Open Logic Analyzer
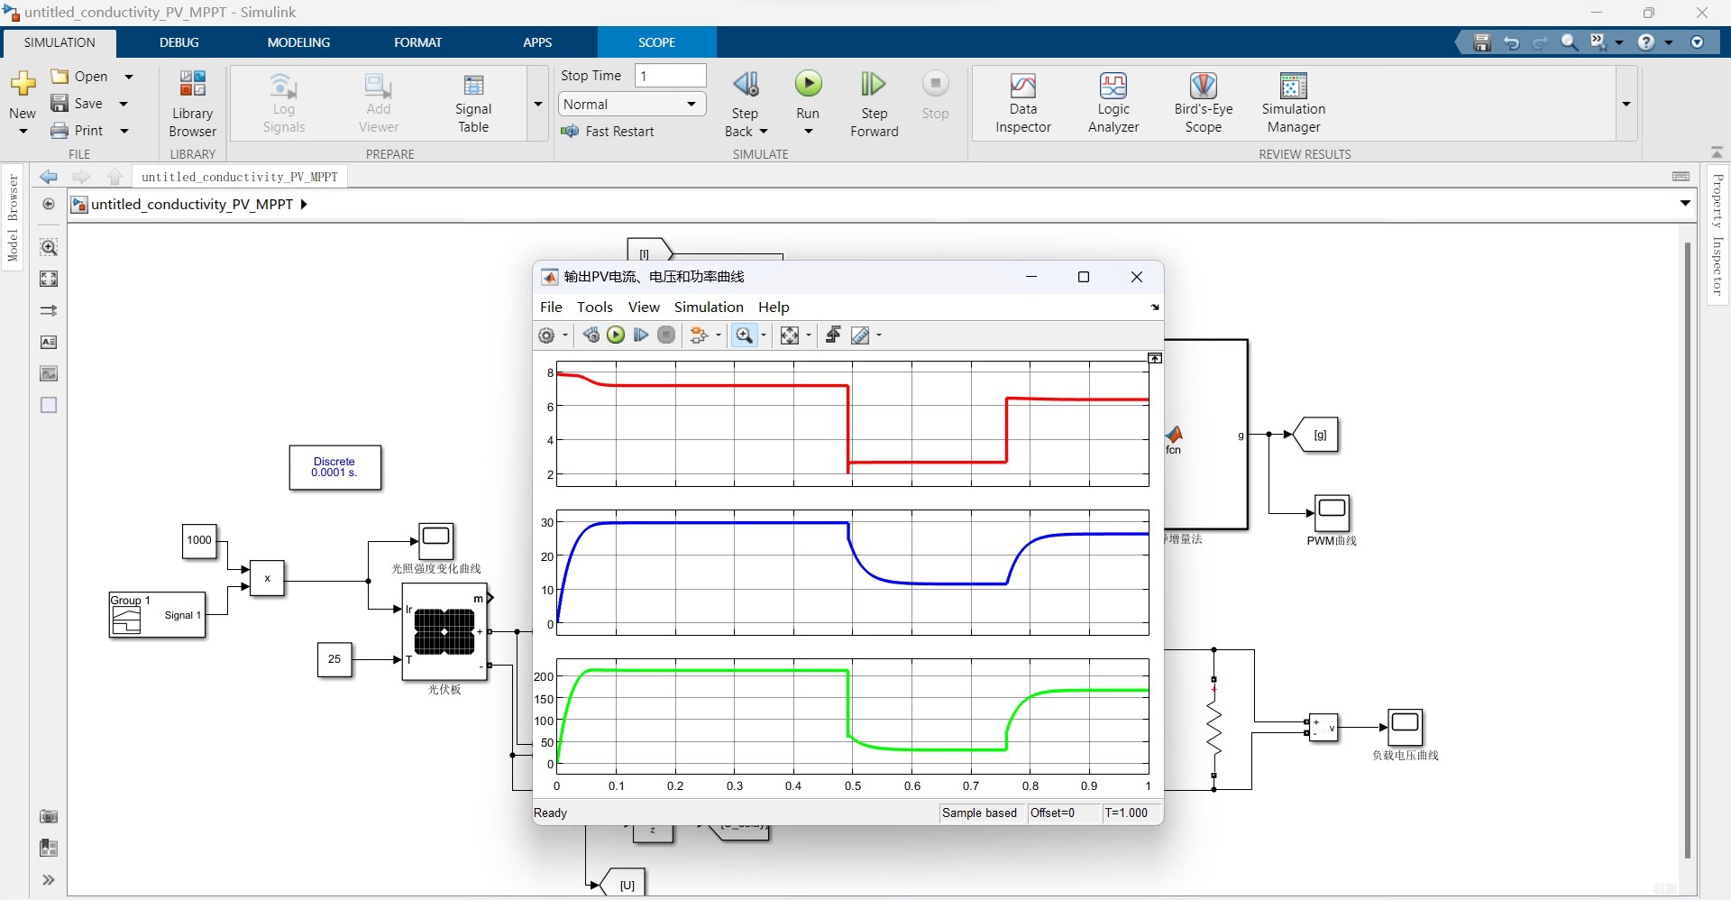Screen dimensions: 1731x900 [1113, 103]
